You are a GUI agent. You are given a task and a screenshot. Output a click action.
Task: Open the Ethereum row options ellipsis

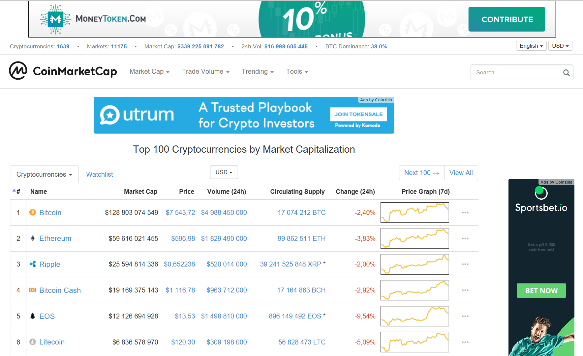[x=465, y=239]
